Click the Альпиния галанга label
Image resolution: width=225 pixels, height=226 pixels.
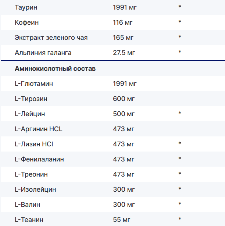tap(43, 53)
